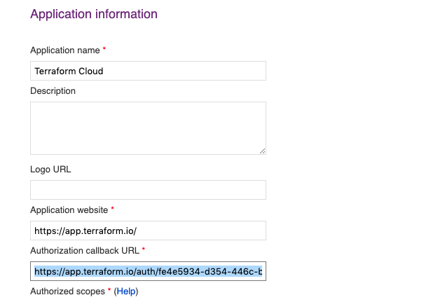The image size is (438, 302).
Task: Click the asterisk beside Authorization callback URL
Action: click(x=144, y=250)
